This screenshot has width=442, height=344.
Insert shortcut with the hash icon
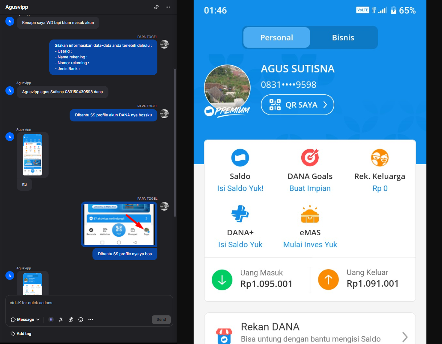coord(61,319)
